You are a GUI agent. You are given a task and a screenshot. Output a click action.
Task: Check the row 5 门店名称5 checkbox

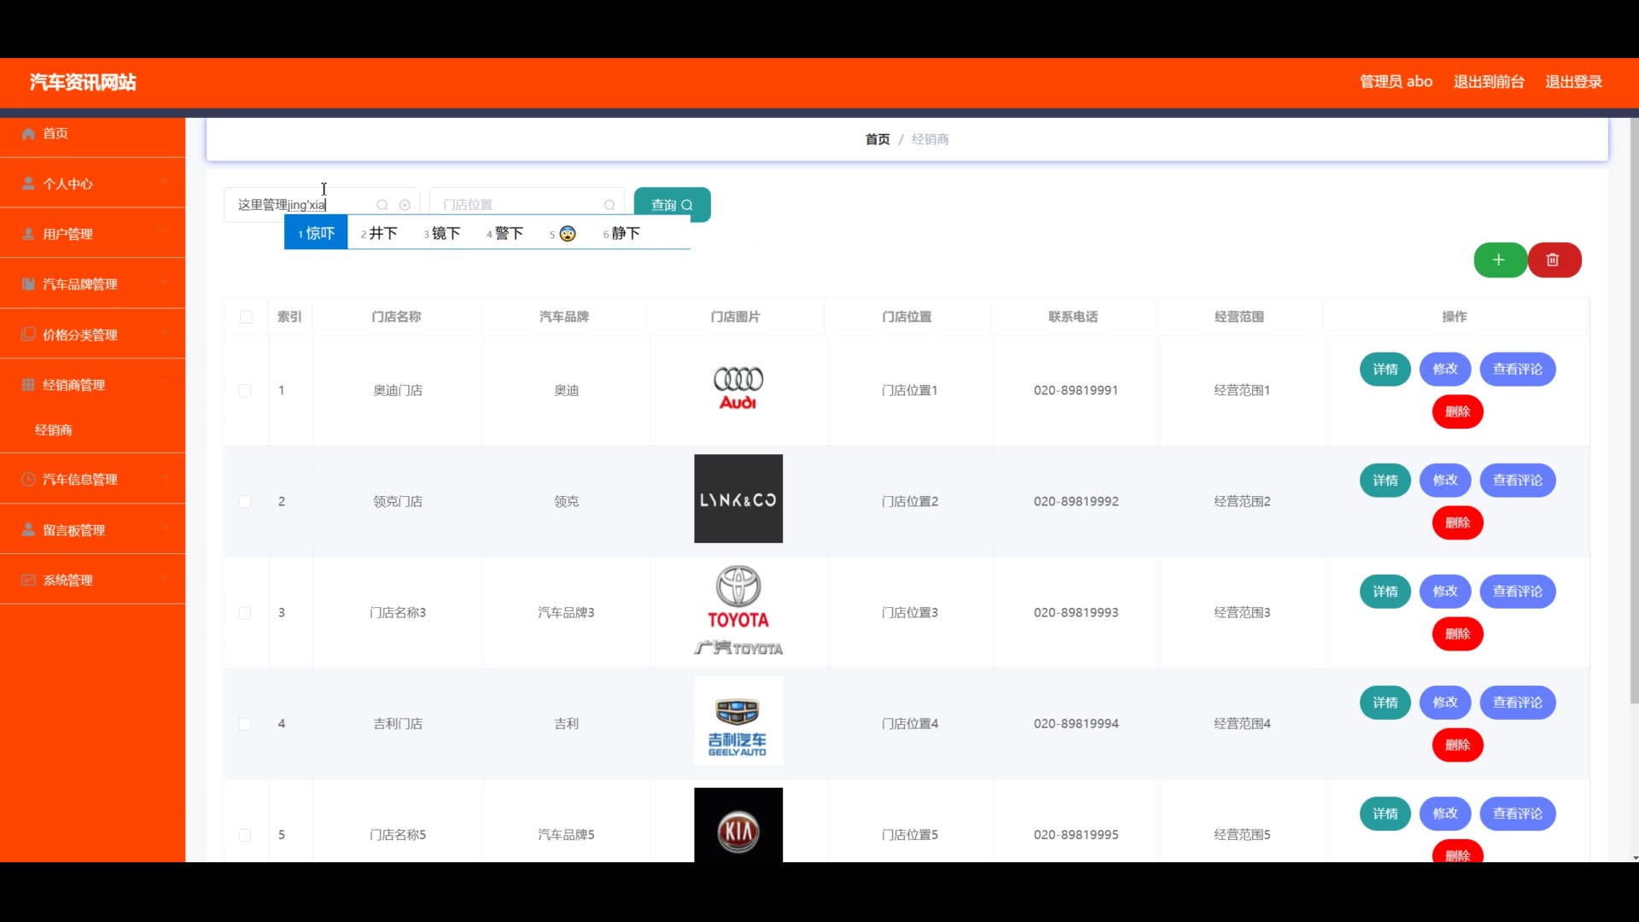click(245, 834)
